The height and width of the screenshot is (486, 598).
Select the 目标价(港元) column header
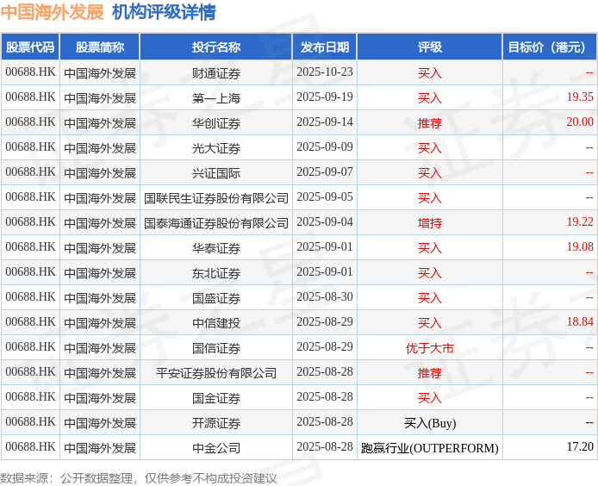550,47
